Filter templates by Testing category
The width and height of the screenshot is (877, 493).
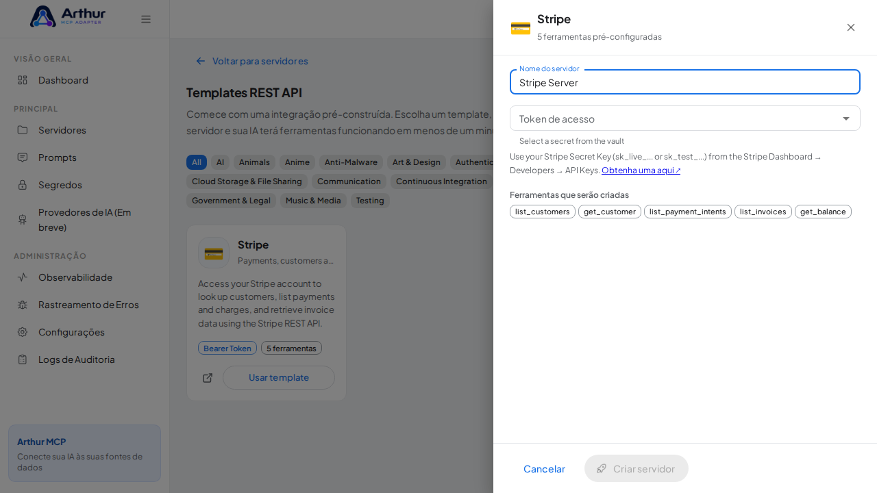(370, 201)
